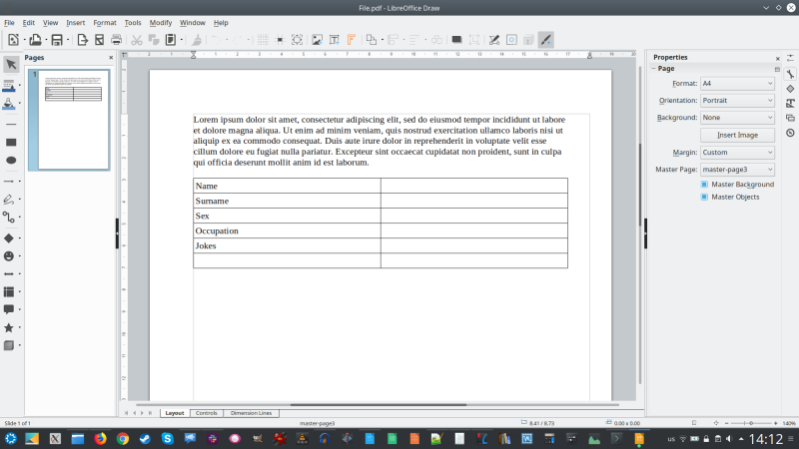Collapse the Page section expander

pyautogui.click(x=654, y=68)
